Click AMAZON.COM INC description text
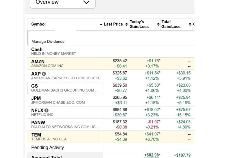This screenshot has width=234, height=158. (47, 66)
